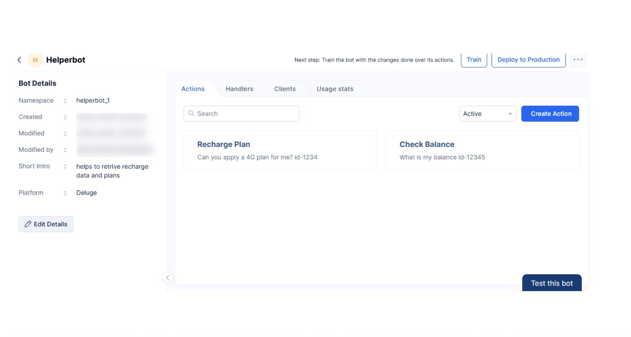Screen dimensions: 631x337
Task: Open the Check Balance action card
Action: 482,150
